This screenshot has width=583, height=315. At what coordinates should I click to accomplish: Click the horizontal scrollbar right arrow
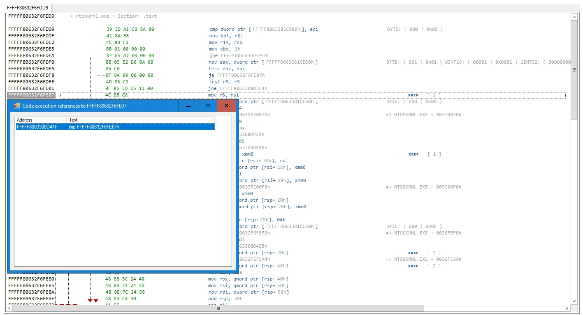[567, 308]
